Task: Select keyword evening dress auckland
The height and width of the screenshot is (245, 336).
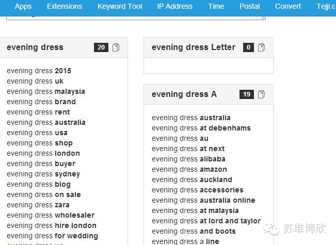Action: (x=192, y=179)
